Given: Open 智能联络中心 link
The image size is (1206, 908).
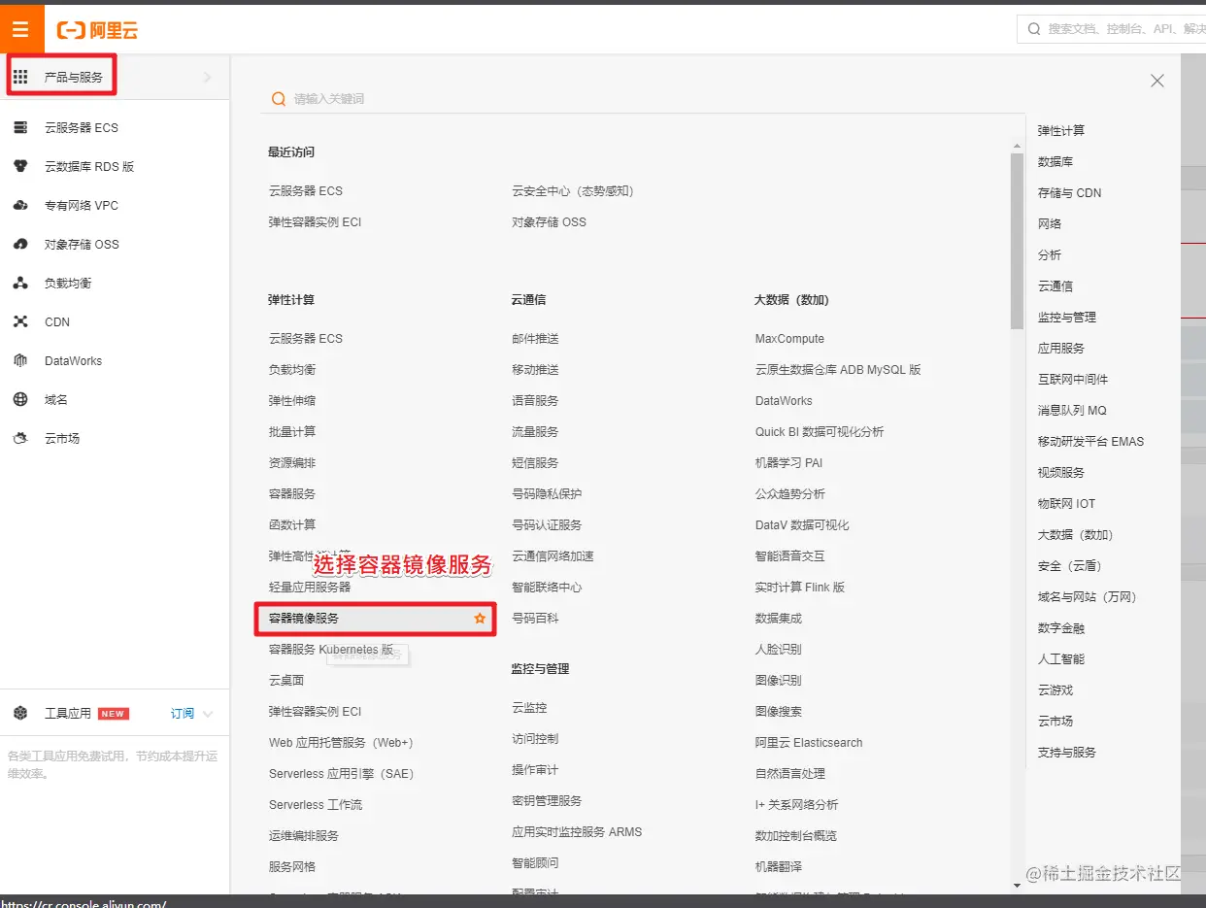Looking at the screenshot, I should coord(547,587).
